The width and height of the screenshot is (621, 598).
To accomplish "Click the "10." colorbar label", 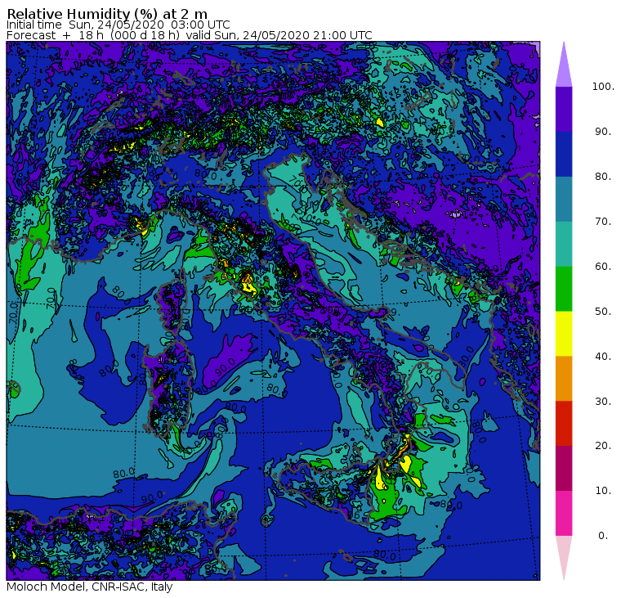I will coord(603,491).
